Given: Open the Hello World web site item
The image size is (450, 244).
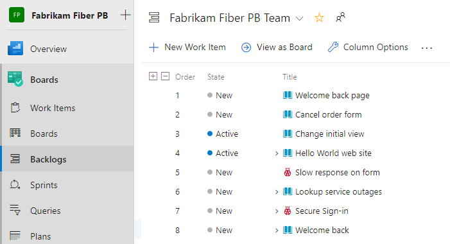Looking at the screenshot, I should [x=333, y=153].
